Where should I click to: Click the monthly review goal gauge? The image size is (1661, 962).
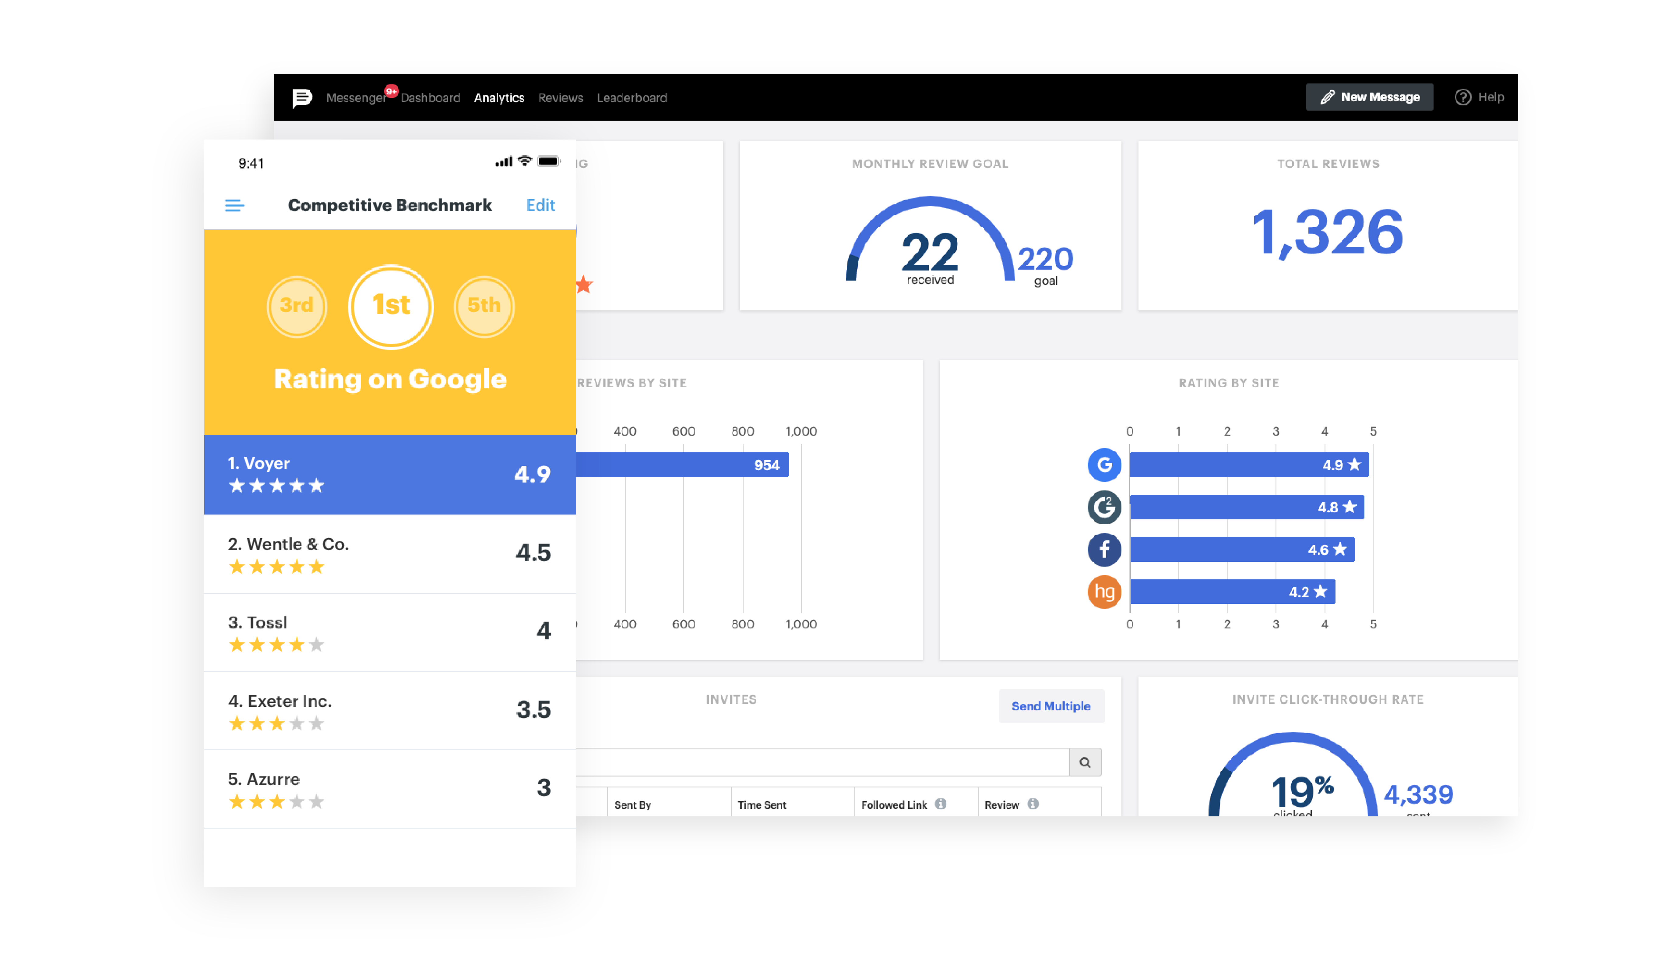coord(929,239)
